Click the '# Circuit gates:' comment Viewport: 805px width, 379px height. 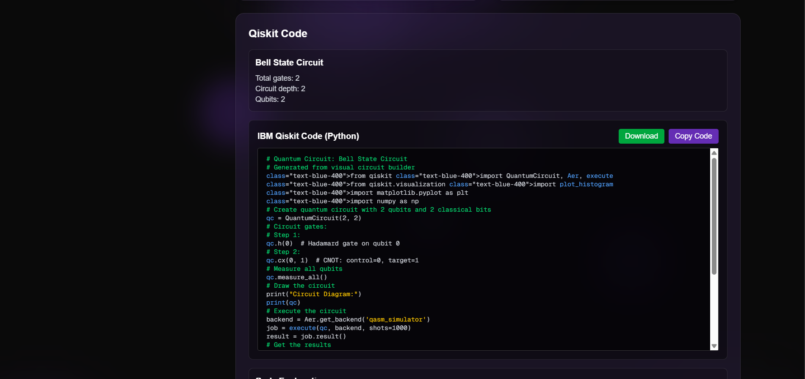pyautogui.click(x=296, y=226)
